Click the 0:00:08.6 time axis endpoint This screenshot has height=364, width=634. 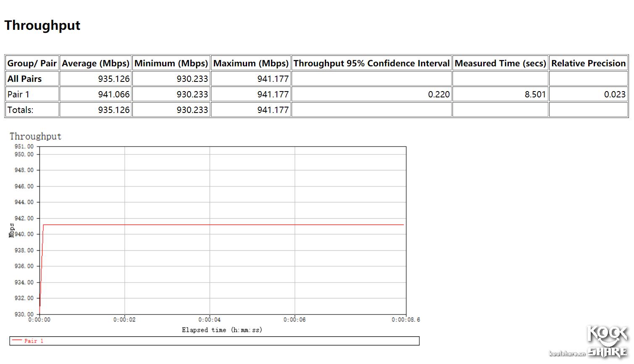coord(405,319)
